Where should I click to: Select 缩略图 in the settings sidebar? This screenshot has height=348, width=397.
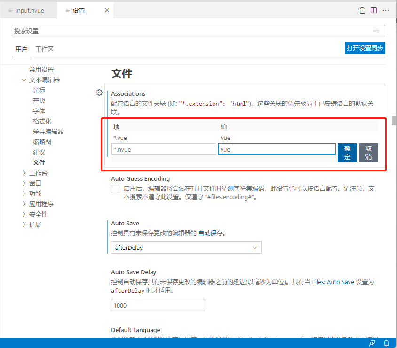[42, 141]
